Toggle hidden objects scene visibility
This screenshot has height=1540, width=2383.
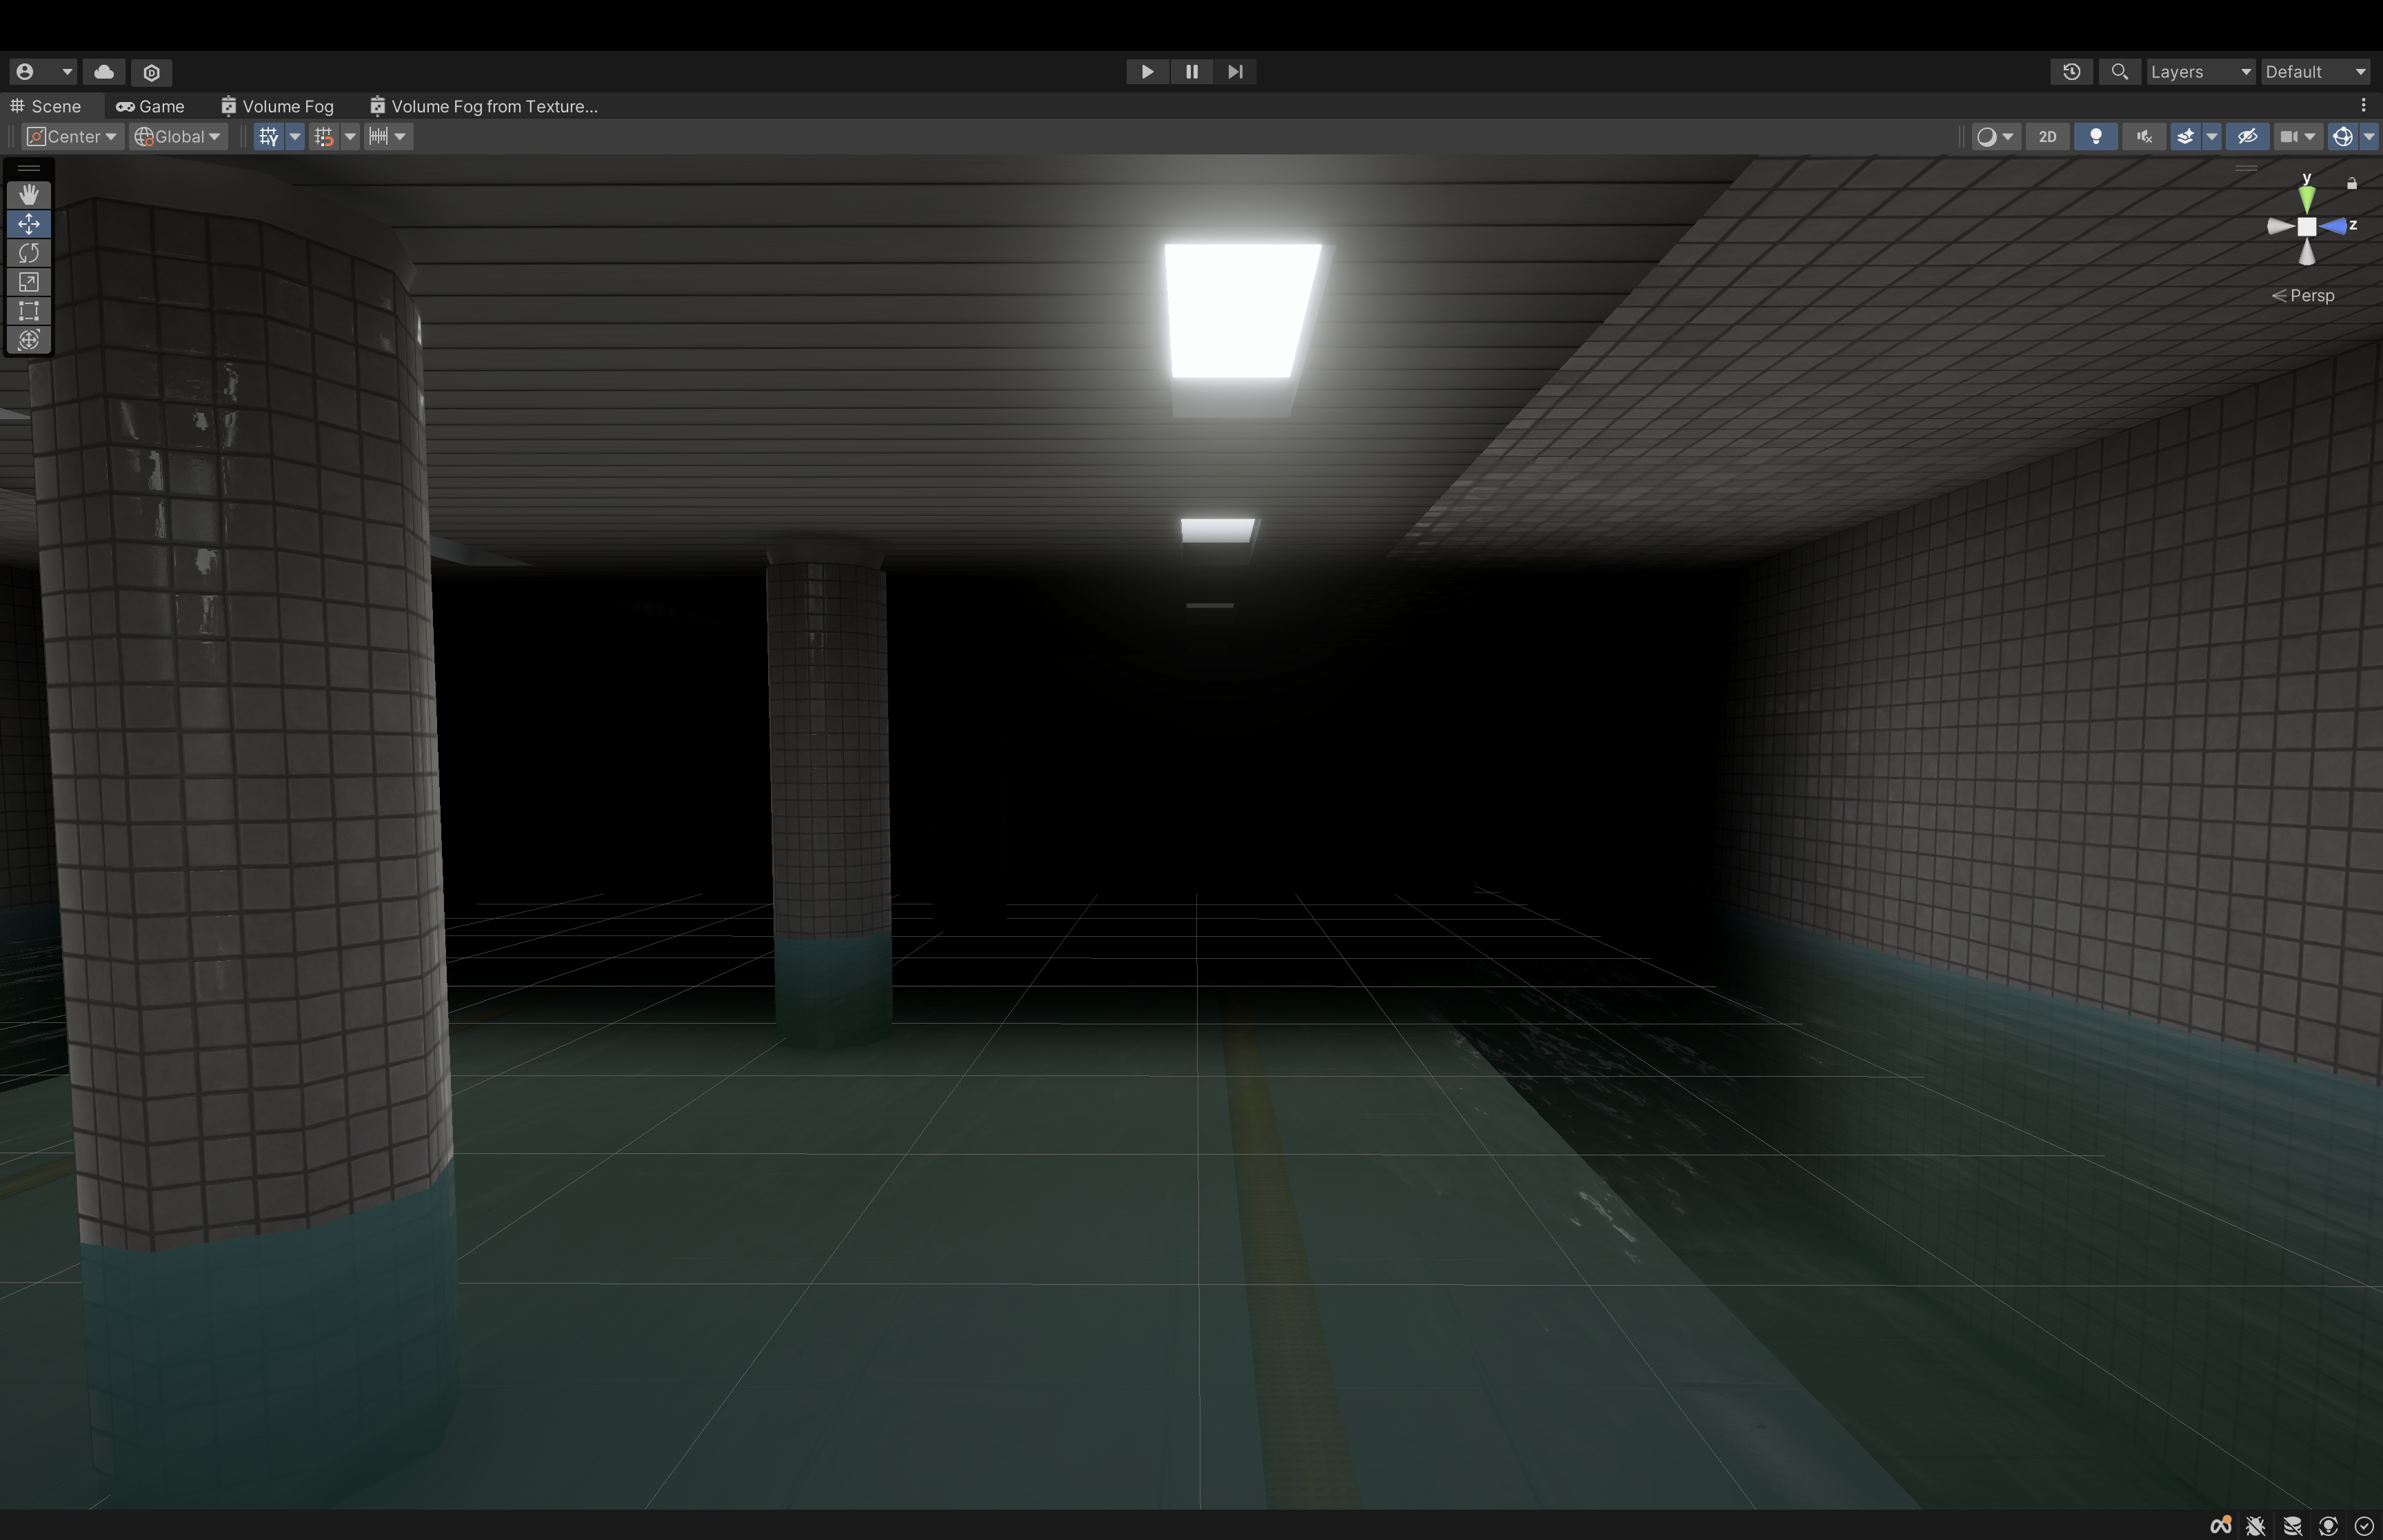click(x=2247, y=137)
